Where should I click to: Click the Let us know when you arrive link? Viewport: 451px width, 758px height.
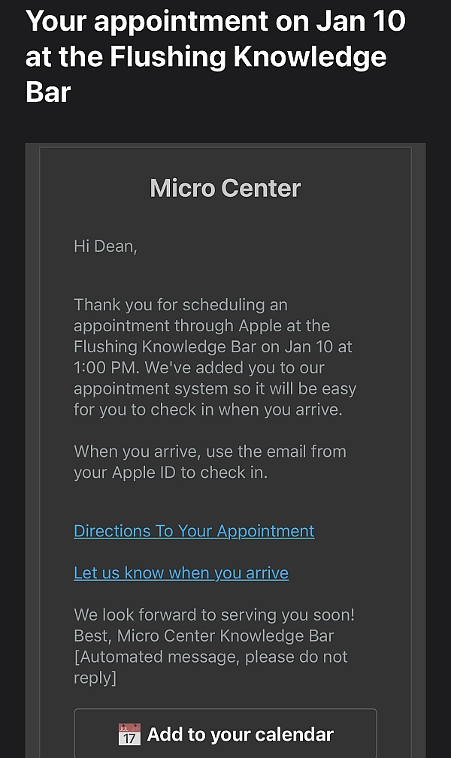pyautogui.click(x=181, y=573)
